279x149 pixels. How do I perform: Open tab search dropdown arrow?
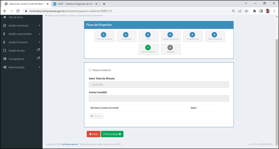[246, 3]
